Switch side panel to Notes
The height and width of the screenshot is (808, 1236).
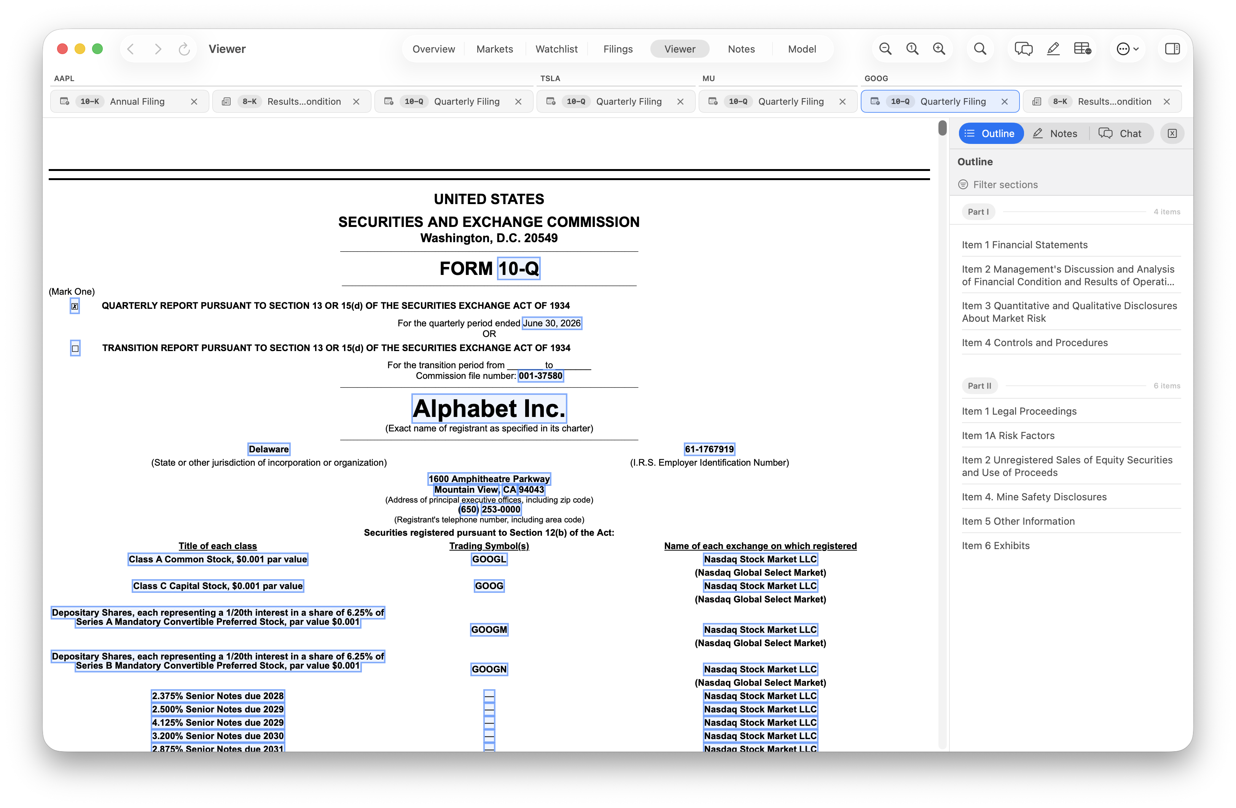pos(1055,134)
